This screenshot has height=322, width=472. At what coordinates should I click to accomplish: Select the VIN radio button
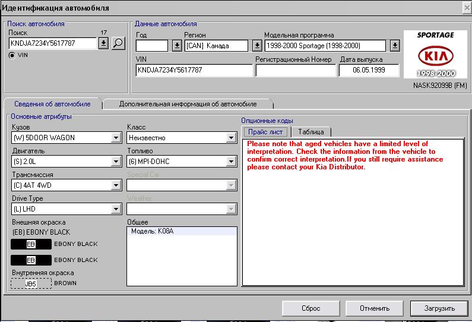(x=12, y=55)
